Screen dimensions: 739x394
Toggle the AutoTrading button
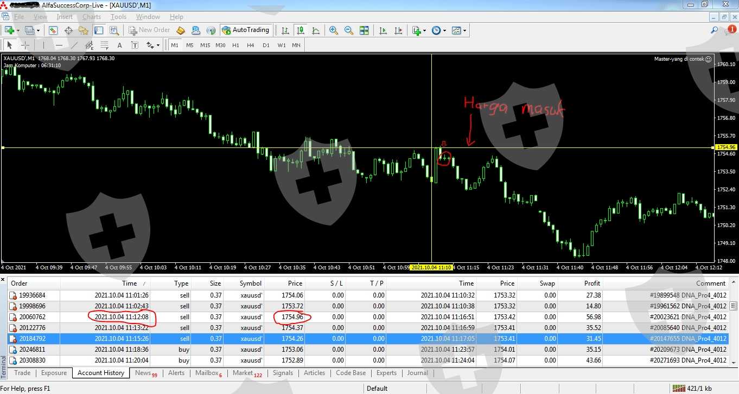pyautogui.click(x=245, y=30)
